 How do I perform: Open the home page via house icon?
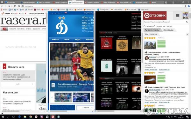pos(19,6)
